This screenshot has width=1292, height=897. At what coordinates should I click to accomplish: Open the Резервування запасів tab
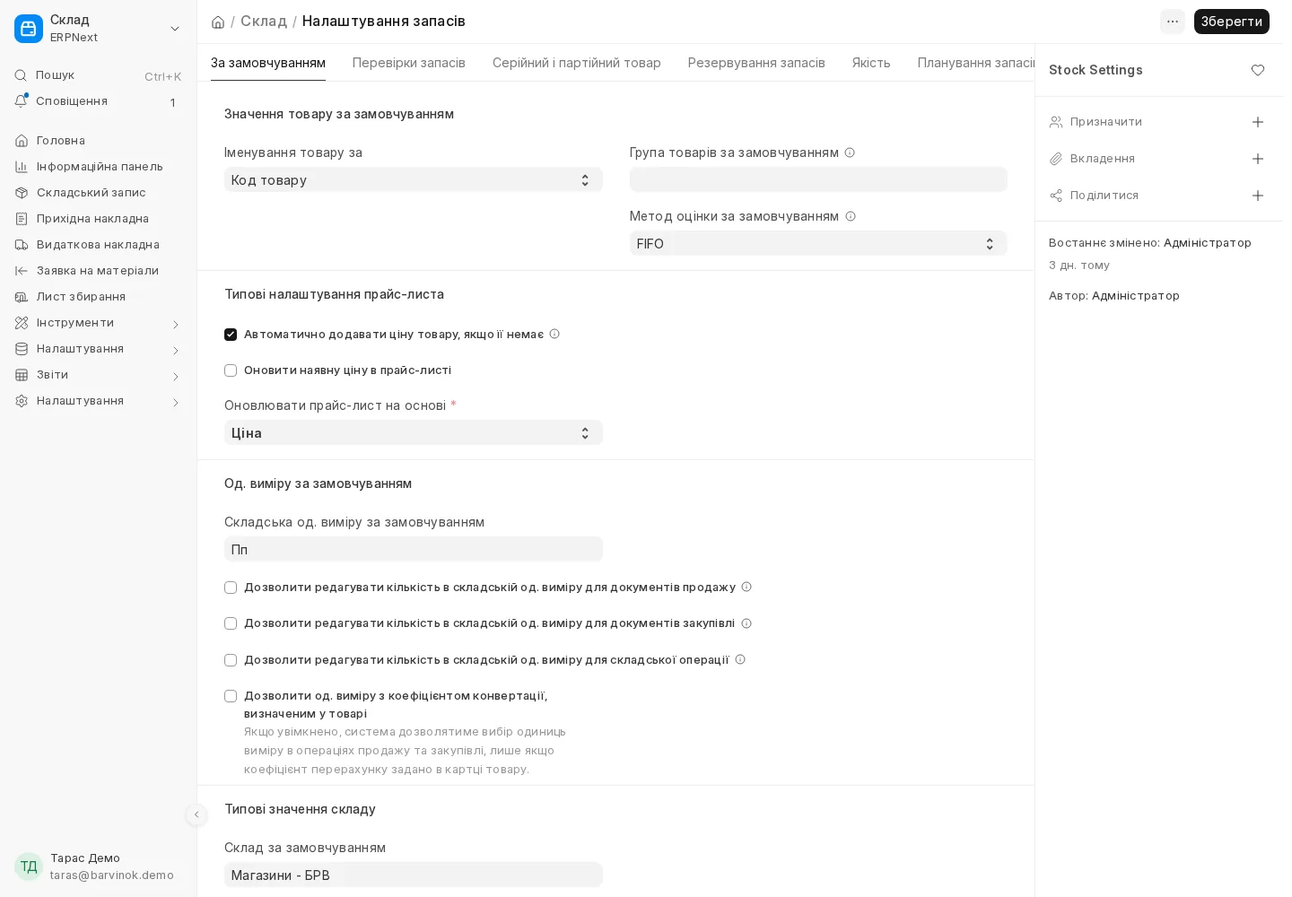pos(756,63)
